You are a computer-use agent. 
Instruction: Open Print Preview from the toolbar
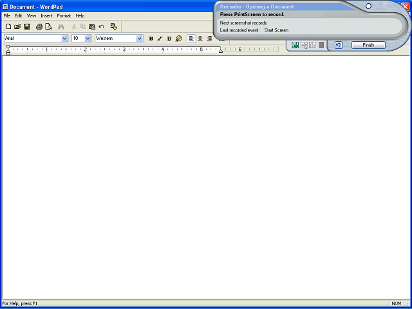pos(49,26)
